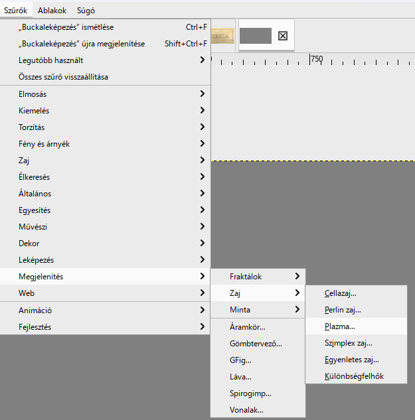Screen dimensions: 415x420
Task: Expand the Elmosás submenu
Action: [x=105, y=94]
